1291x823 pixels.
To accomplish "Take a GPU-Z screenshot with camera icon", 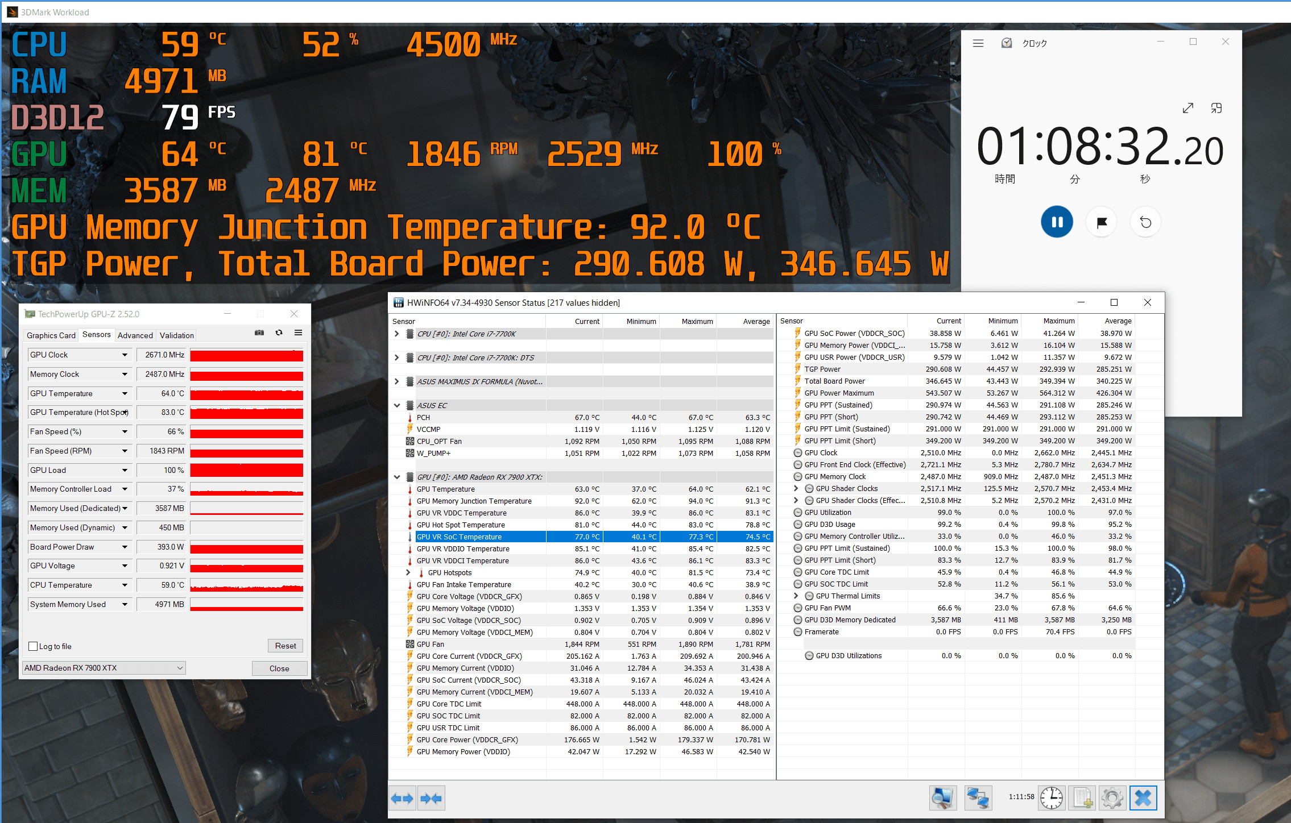I will click(259, 333).
